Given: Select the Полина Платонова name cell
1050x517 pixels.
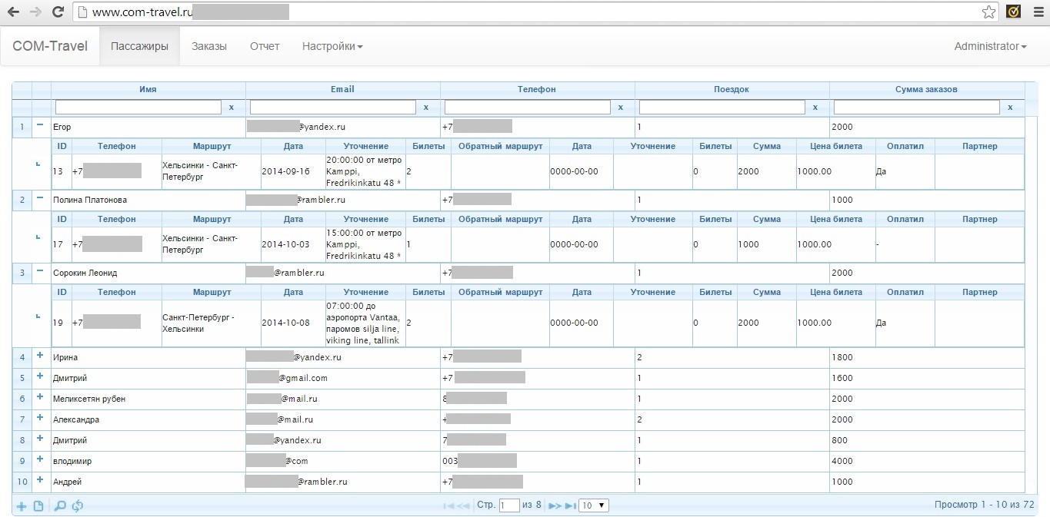Looking at the screenshot, I should pyautogui.click(x=148, y=200).
